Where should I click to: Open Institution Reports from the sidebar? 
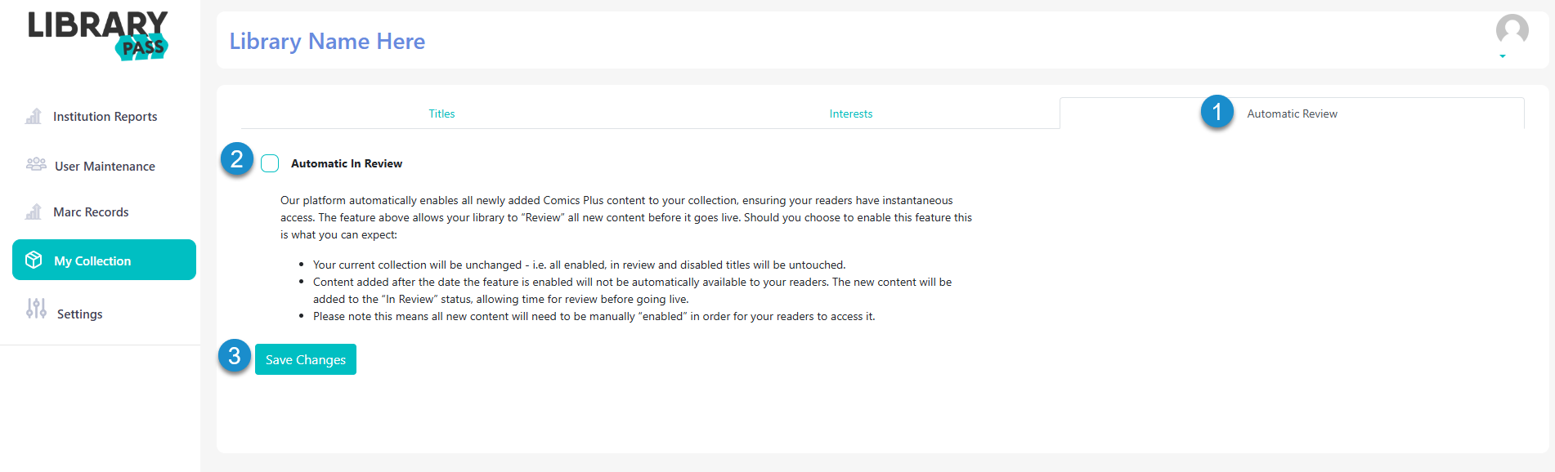point(105,117)
